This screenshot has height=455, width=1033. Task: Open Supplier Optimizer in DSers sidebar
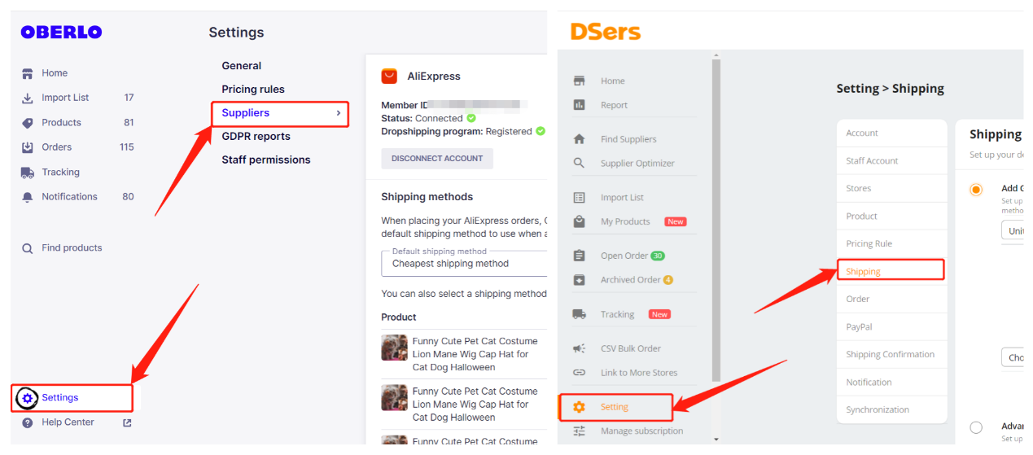637,164
